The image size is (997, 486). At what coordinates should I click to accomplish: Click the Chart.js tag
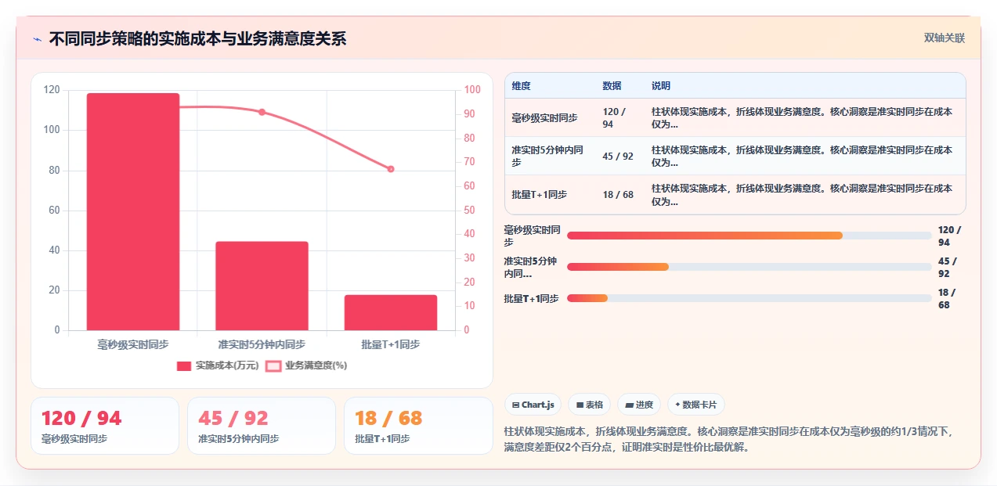tap(533, 405)
